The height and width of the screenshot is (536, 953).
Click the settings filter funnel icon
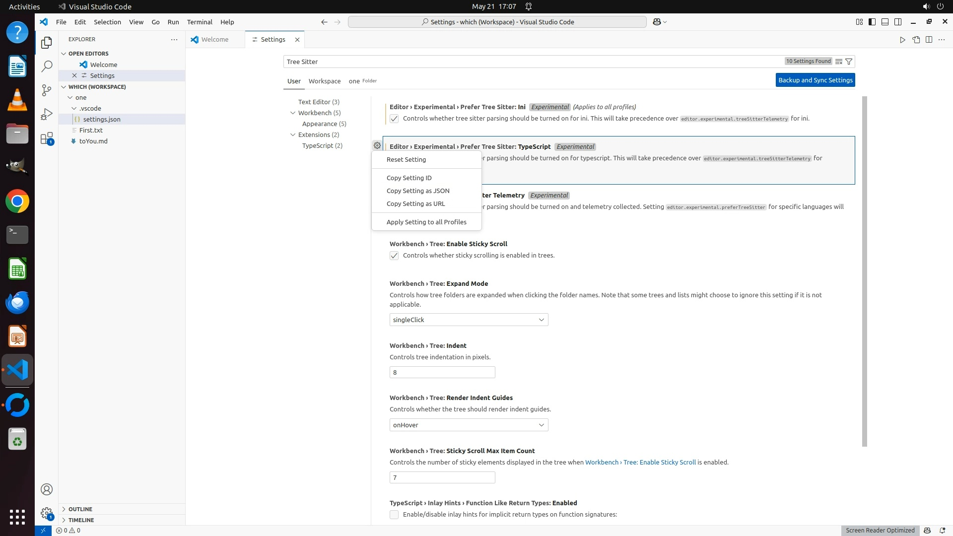click(x=849, y=62)
